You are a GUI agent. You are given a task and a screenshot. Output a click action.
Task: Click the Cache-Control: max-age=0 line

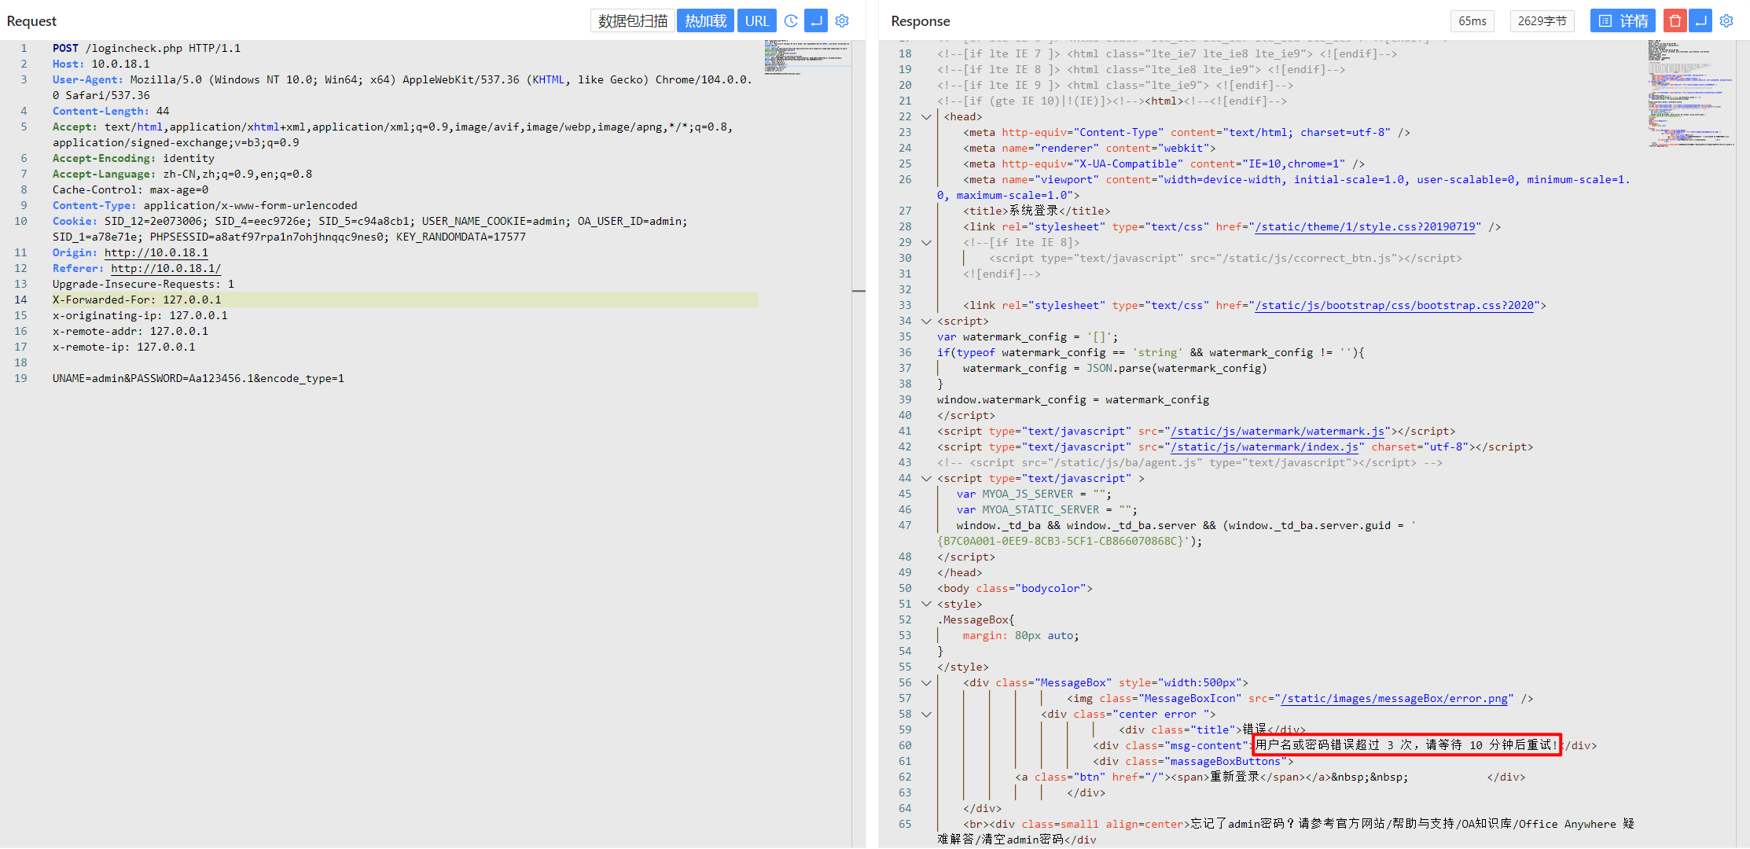pos(131,189)
